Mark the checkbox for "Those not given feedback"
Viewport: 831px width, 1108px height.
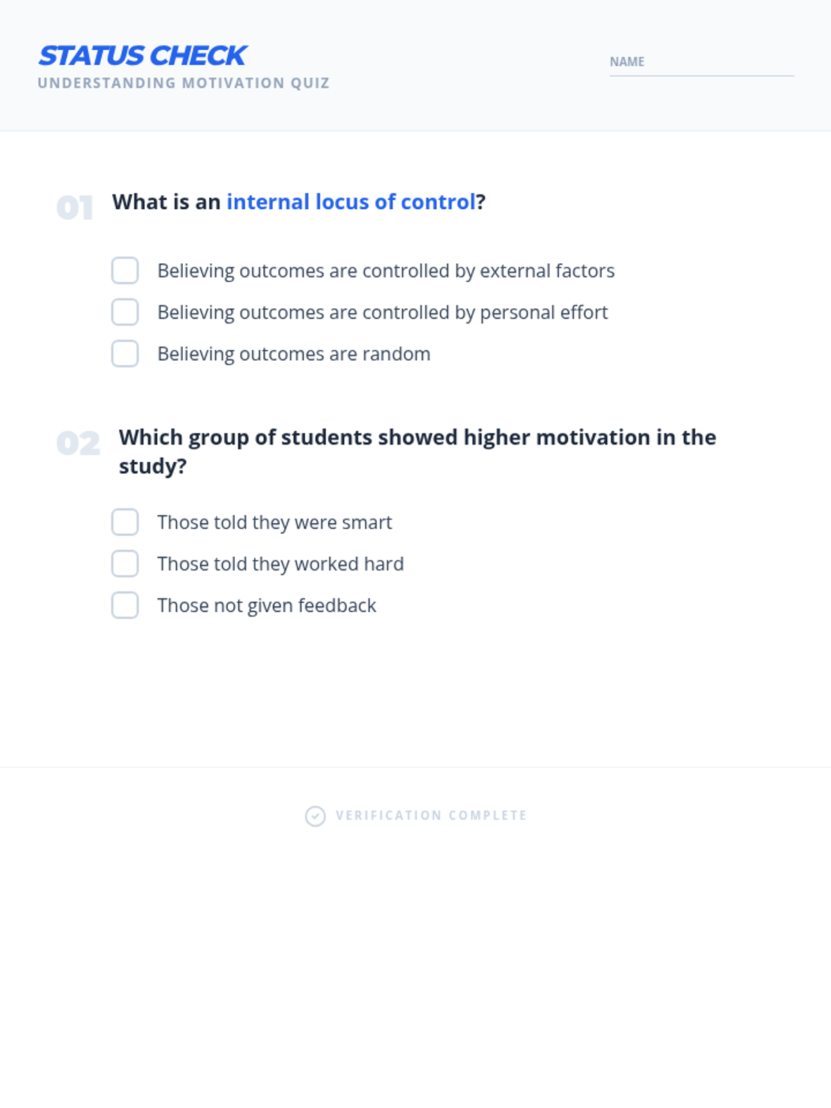click(x=125, y=605)
